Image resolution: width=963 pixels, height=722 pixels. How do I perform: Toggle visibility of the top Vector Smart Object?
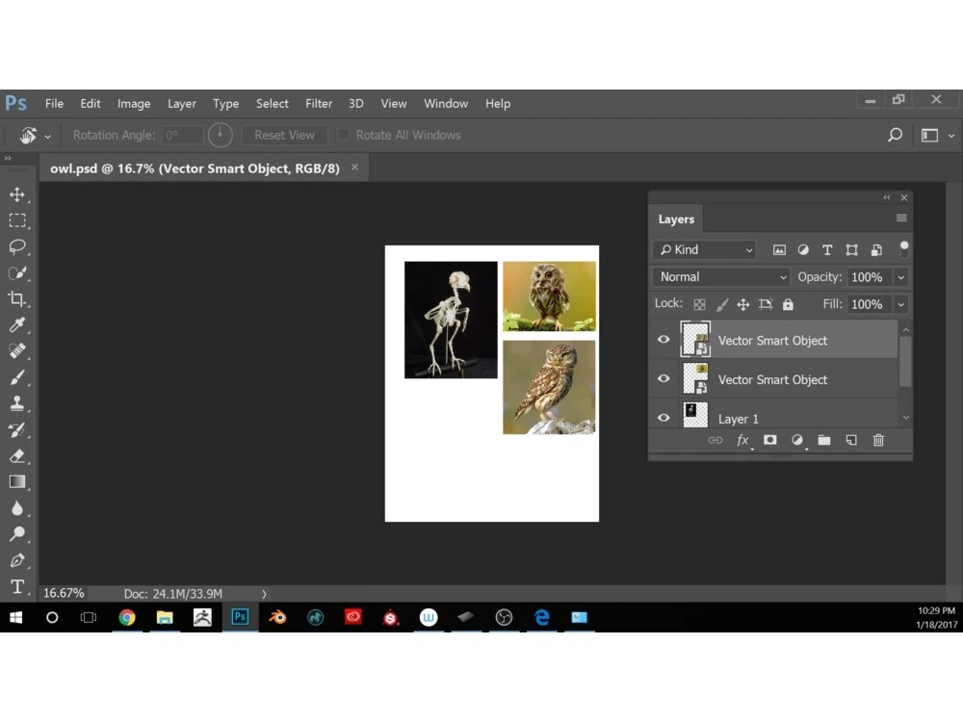664,339
